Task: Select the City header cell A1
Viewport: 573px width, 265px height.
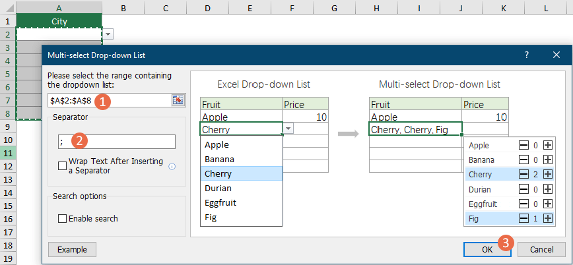Action: pos(59,22)
